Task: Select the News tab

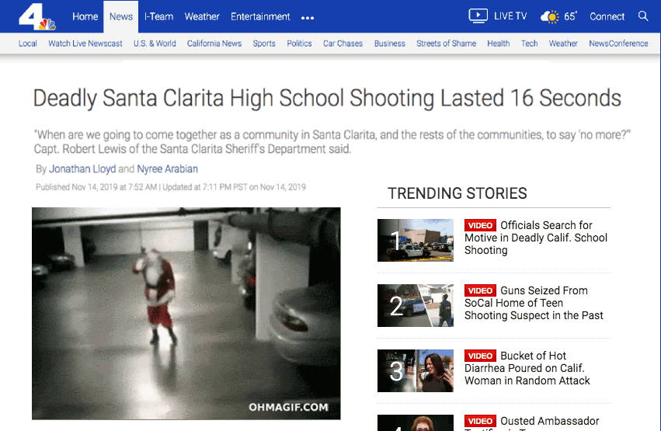Action: [x=121, y=16]
